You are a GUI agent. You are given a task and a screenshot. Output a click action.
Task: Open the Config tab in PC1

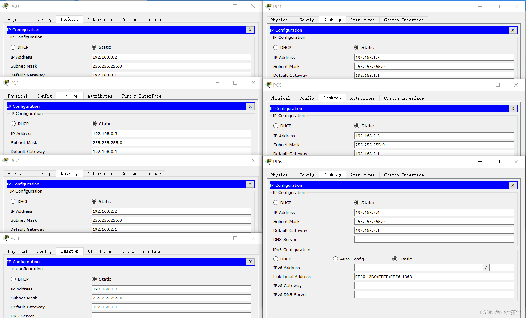(44, 96)
